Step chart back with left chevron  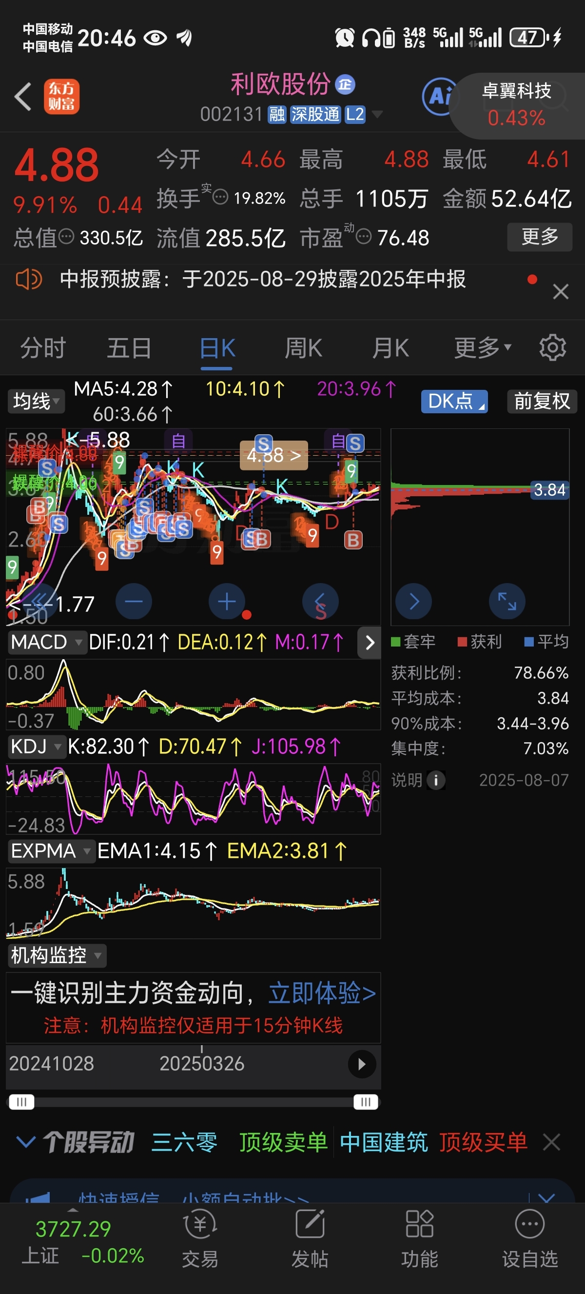tap(320, 601)
